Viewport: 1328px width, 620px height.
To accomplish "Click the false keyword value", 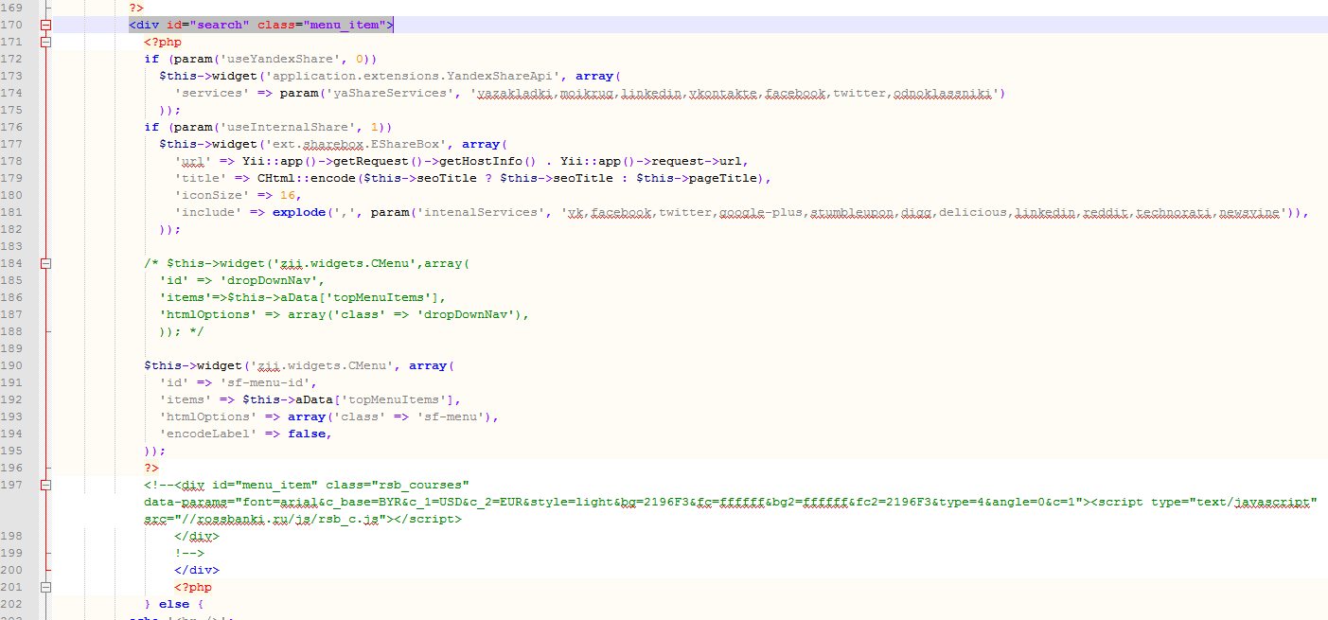I will [x=307, y=434].
